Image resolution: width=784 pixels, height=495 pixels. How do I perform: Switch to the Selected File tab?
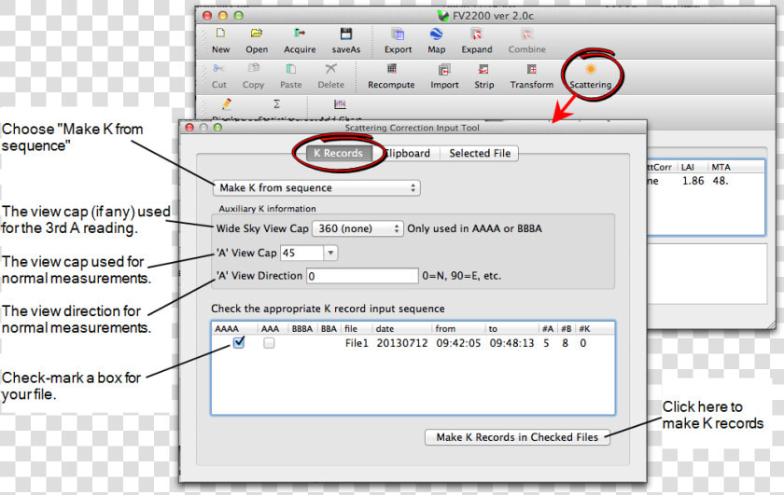point(480,153)
